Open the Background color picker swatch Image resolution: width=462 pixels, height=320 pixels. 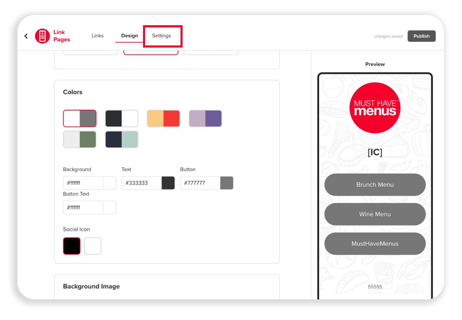(x=109, y=183)
